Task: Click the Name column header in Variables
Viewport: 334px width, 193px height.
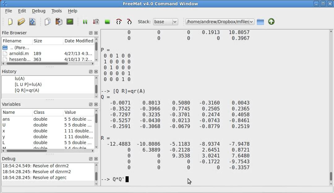Action: tap(17, 112)
